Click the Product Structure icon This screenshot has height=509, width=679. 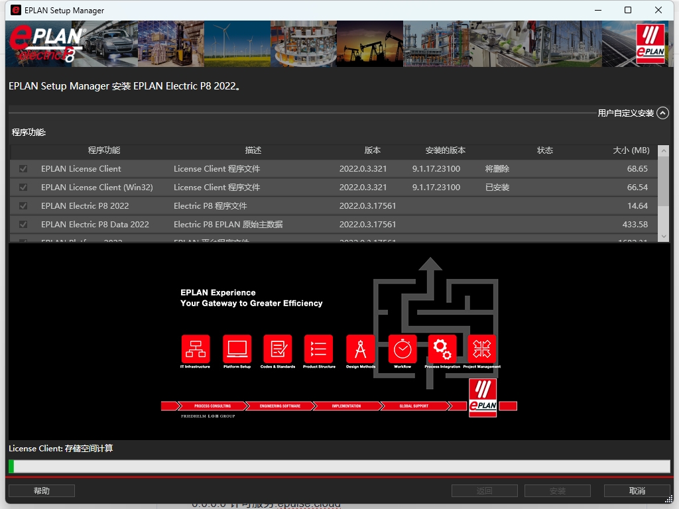(318, 349)
